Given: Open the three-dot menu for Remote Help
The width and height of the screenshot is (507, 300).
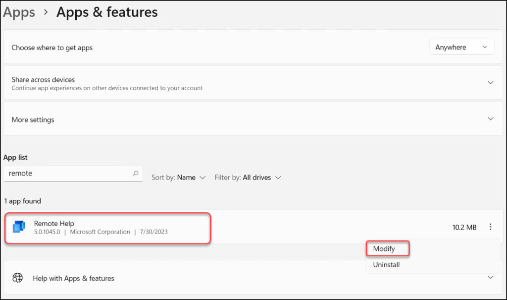Looking at the screenshot, I should (490, 227).
